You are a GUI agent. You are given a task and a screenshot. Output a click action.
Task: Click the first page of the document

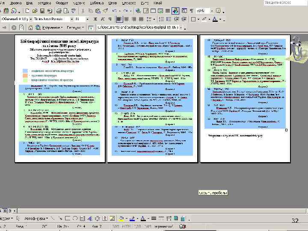tap(60, 99)
